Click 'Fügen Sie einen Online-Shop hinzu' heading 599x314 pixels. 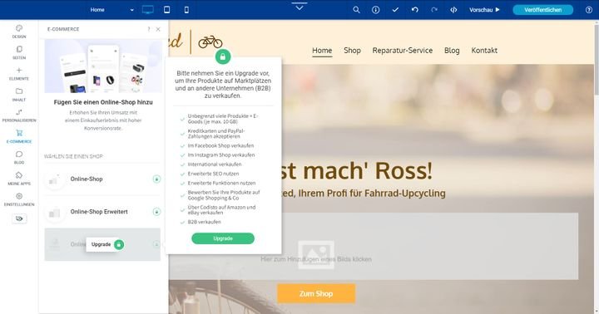coord(103,102)
